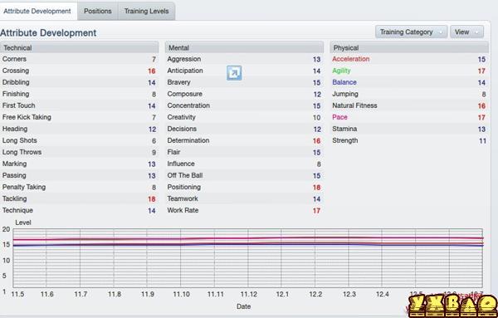Select the Dribbling attribute row

[x=80, y=82]
